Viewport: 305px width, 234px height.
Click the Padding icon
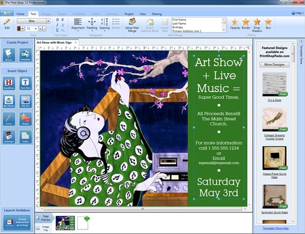92,24
